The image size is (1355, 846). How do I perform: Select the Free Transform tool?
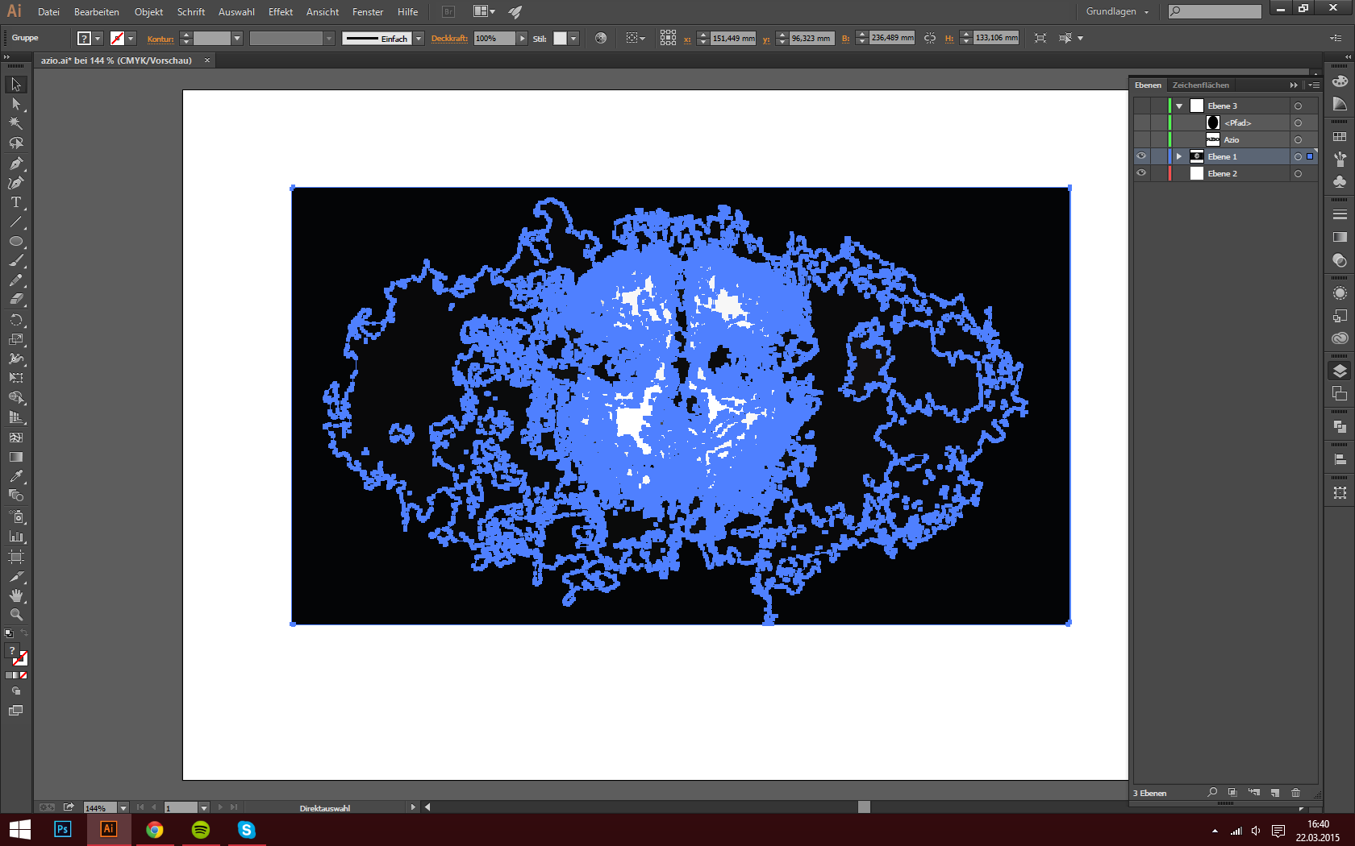pos(16,378)
